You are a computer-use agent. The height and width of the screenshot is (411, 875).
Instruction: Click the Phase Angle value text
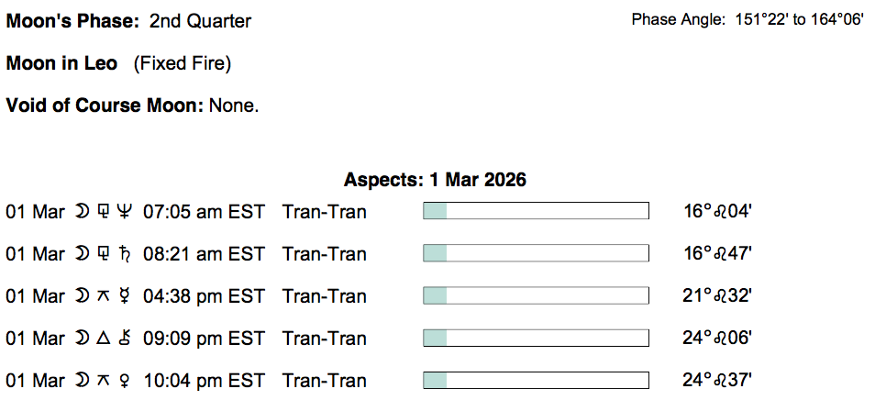(x=799, y=19)
